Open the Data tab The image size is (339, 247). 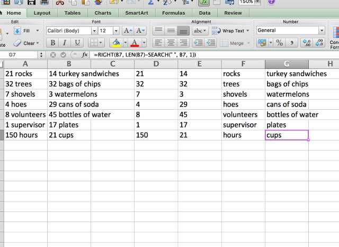tap(205, 13)
